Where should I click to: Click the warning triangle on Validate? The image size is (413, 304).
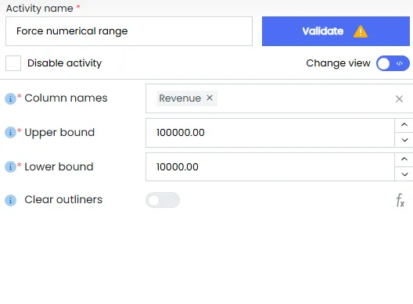361,31
